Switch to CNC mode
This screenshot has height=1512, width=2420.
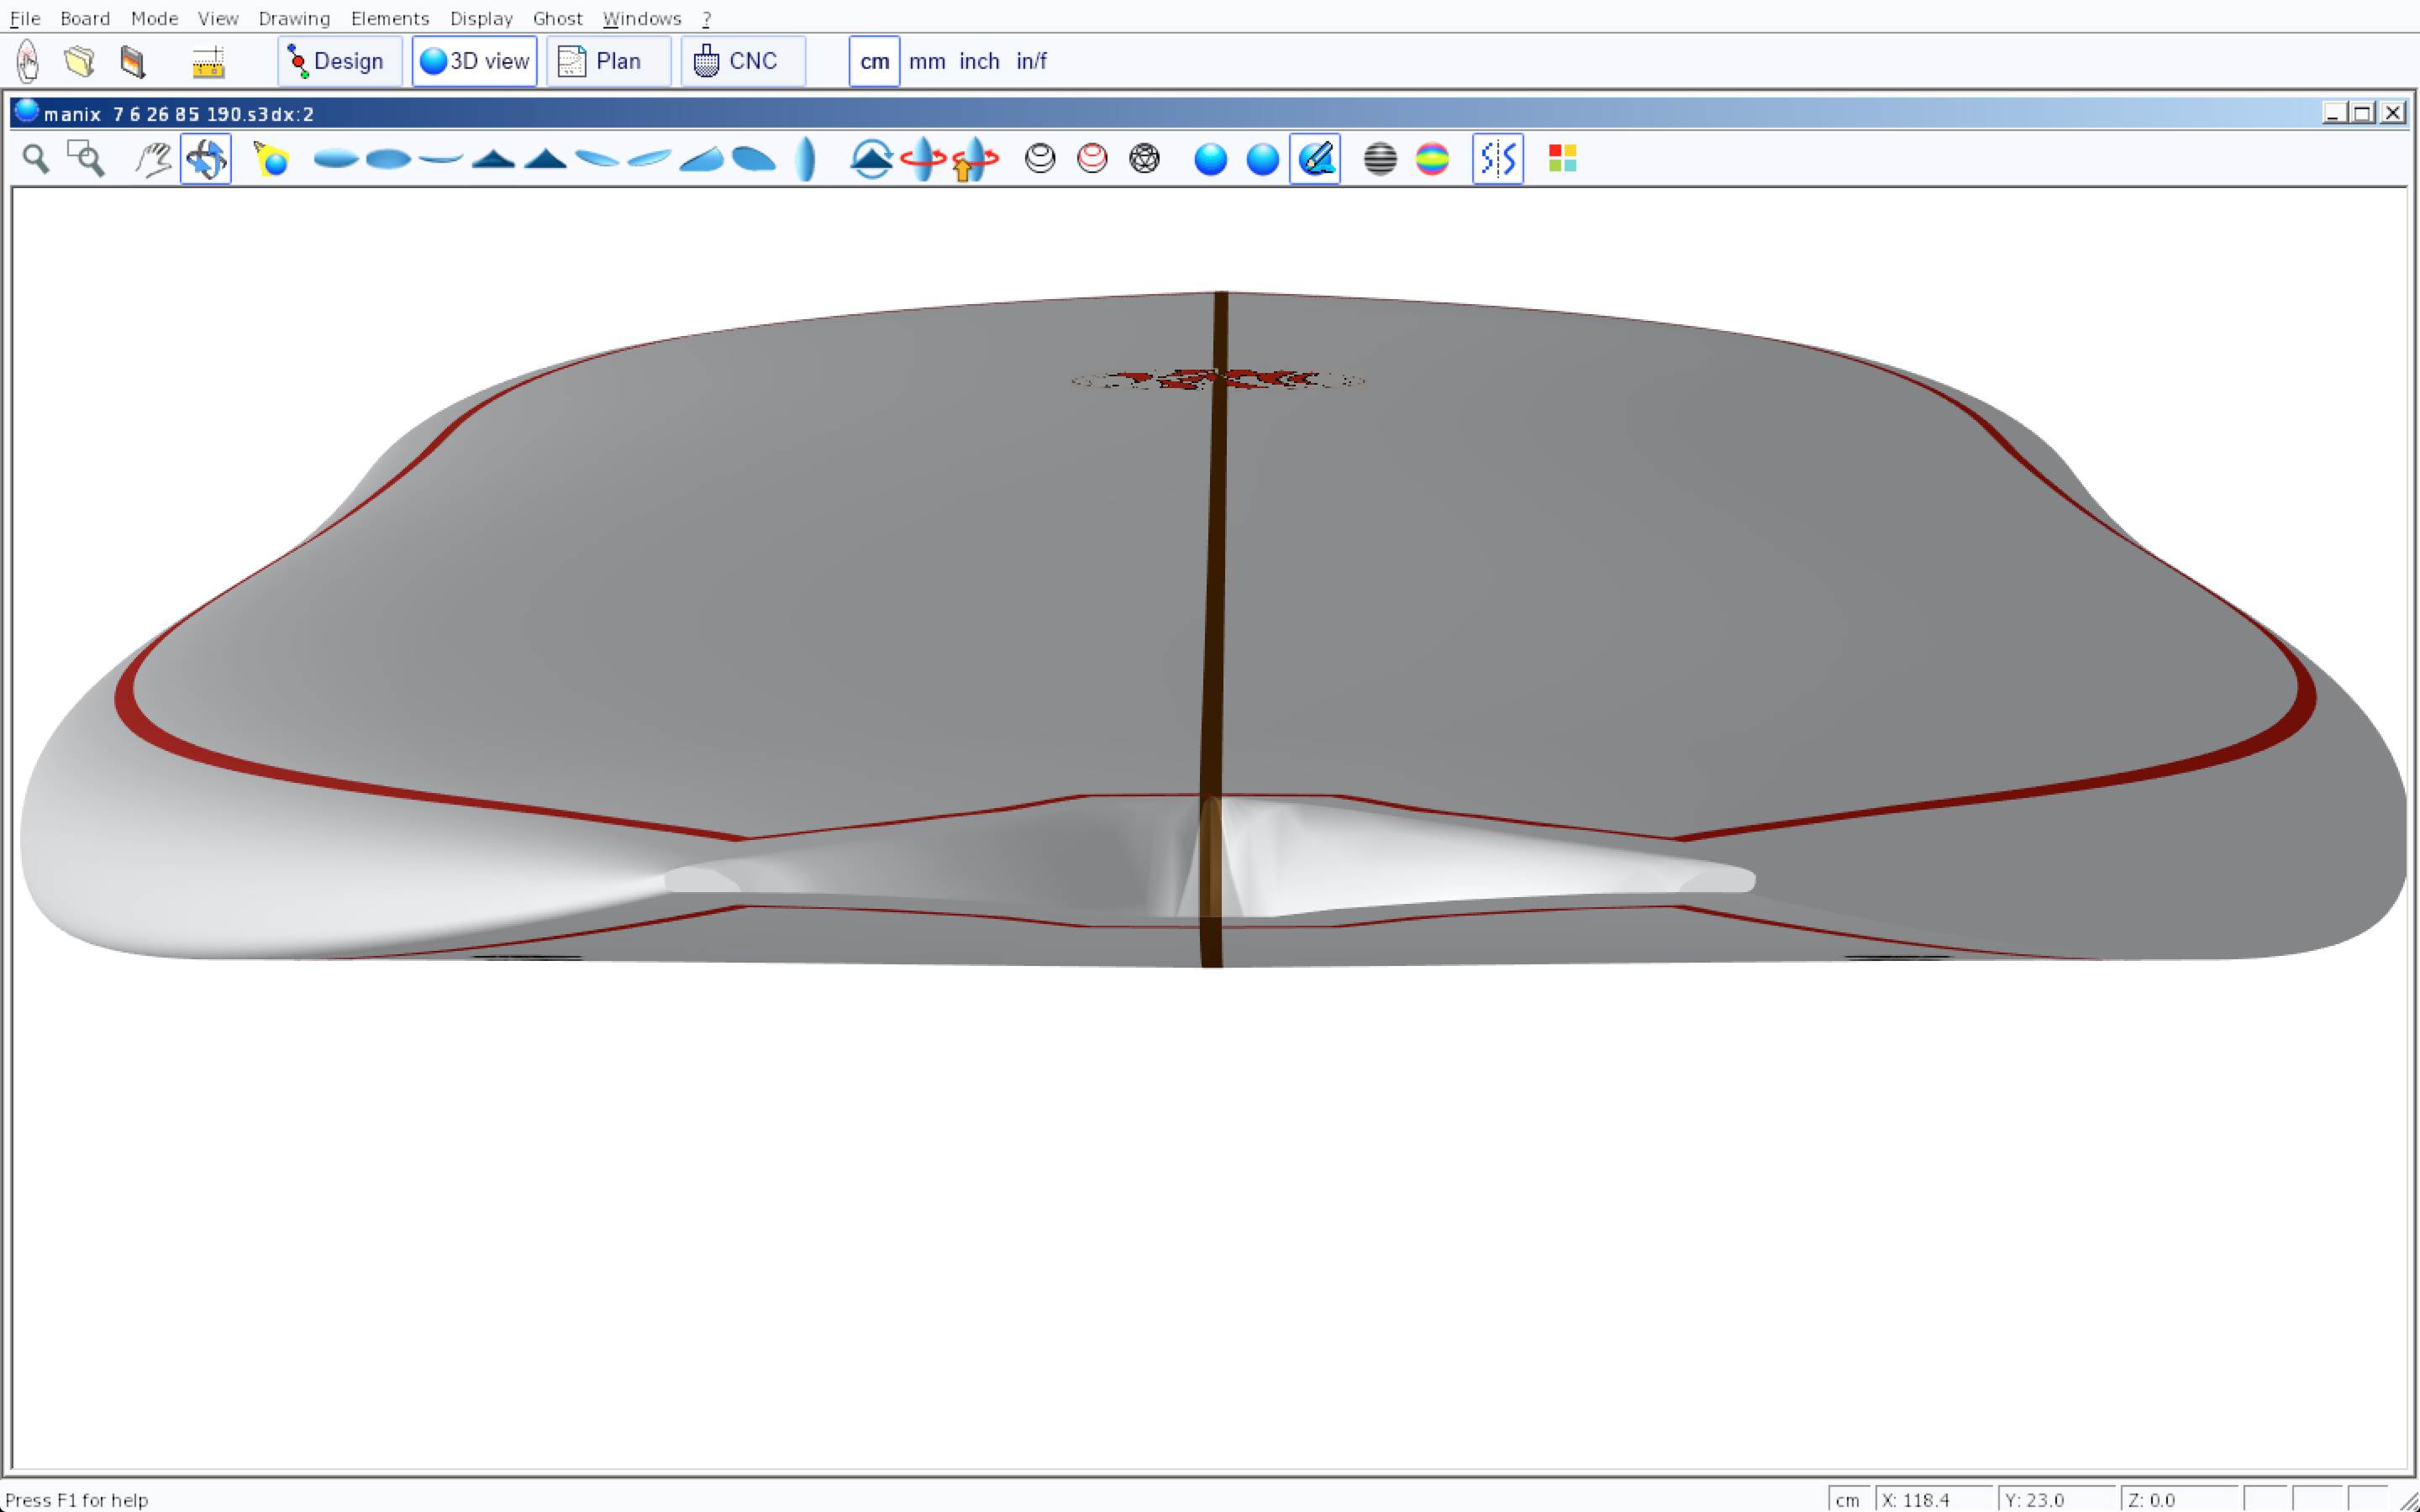pos(742,61)
